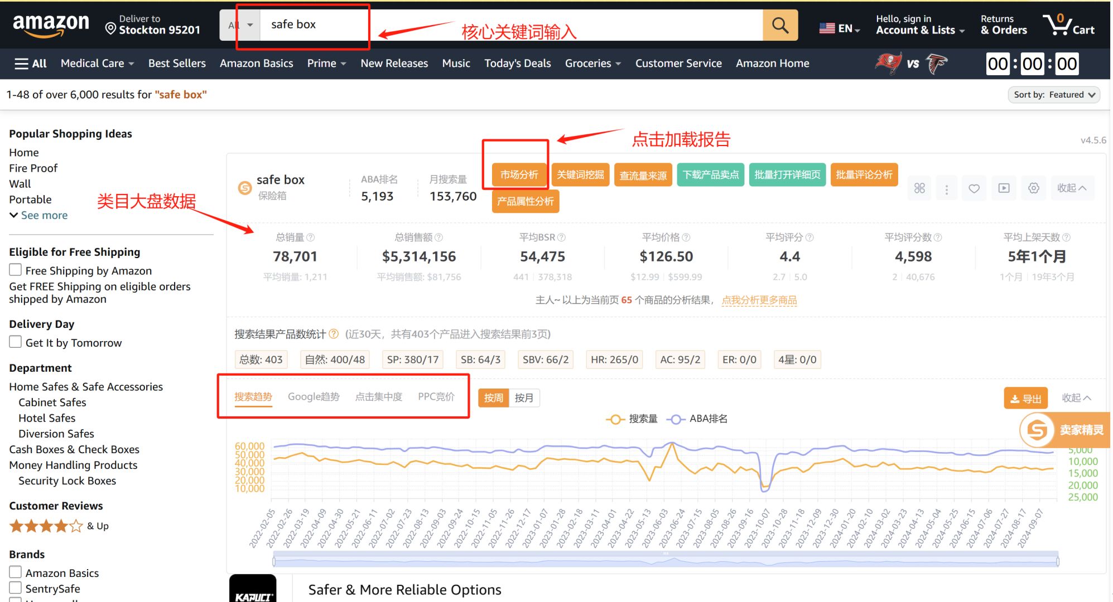Select the 按周 weekly toggle
The image size is (1113, 602).
coord(494,398)
